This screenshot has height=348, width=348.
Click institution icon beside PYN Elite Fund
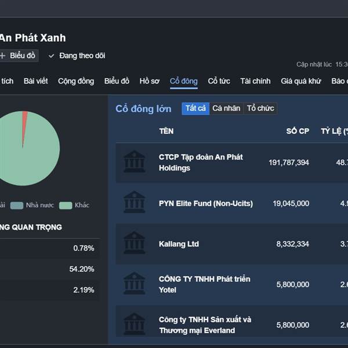point(135,202)
